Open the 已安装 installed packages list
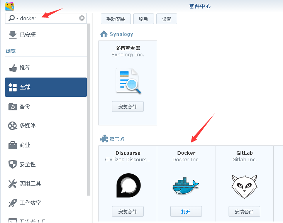 46,34
